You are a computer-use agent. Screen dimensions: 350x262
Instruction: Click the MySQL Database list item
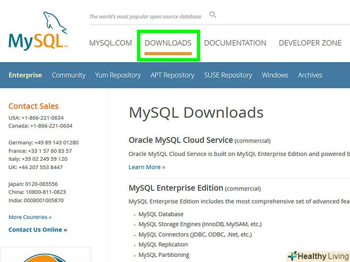click(161, 214)
